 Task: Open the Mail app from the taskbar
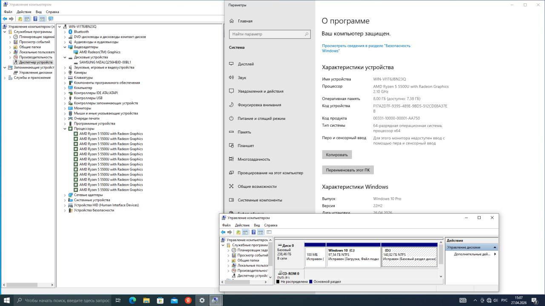174,300
